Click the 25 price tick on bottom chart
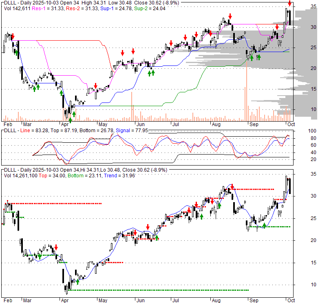Screen dimensions: 318x303 (314, 218)
